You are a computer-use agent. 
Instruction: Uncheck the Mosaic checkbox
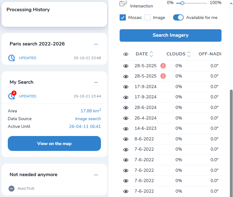point(123,17)
